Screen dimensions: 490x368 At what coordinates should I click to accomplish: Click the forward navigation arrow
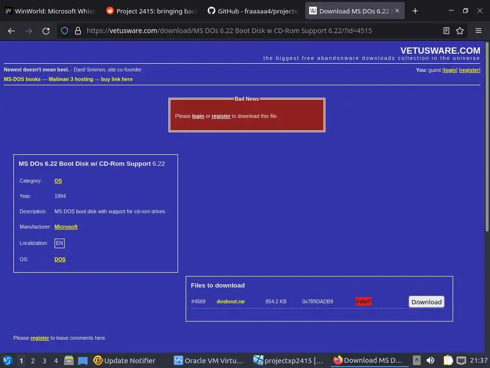click(29, 31)
